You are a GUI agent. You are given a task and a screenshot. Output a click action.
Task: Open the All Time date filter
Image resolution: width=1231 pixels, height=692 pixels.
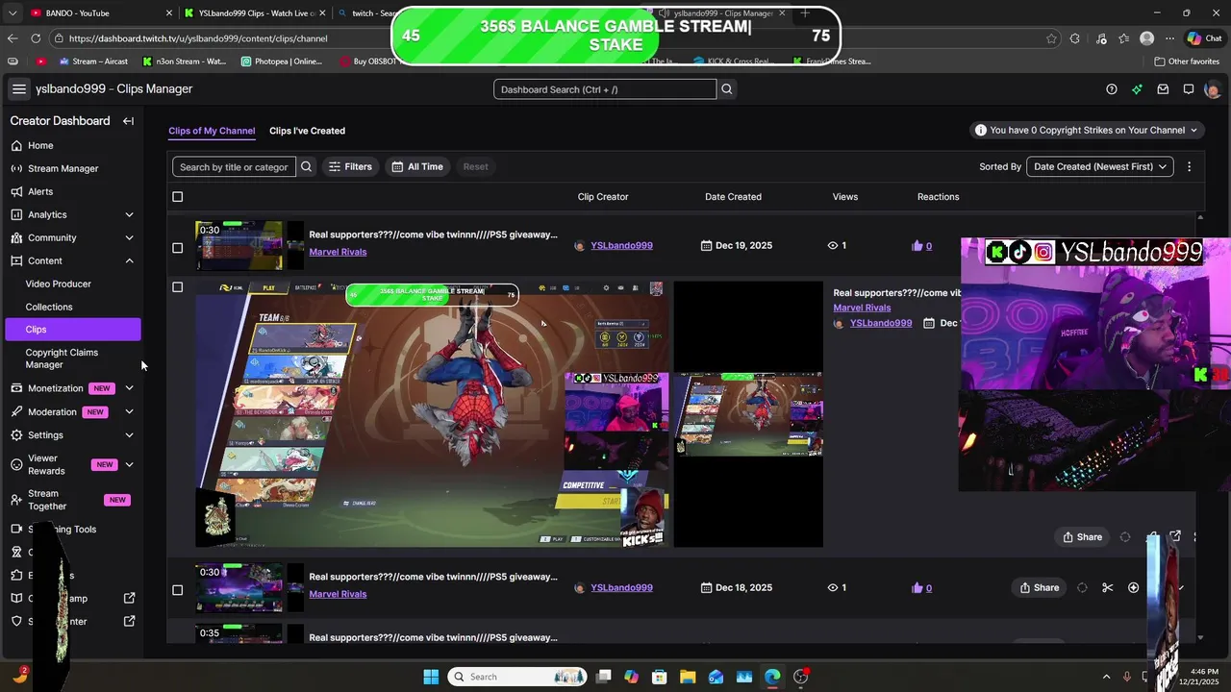(x=417, y=166)
